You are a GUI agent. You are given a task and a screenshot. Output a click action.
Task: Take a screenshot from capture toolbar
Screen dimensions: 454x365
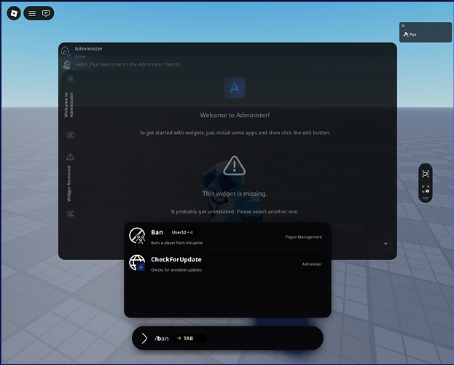(x=426, y=189)
